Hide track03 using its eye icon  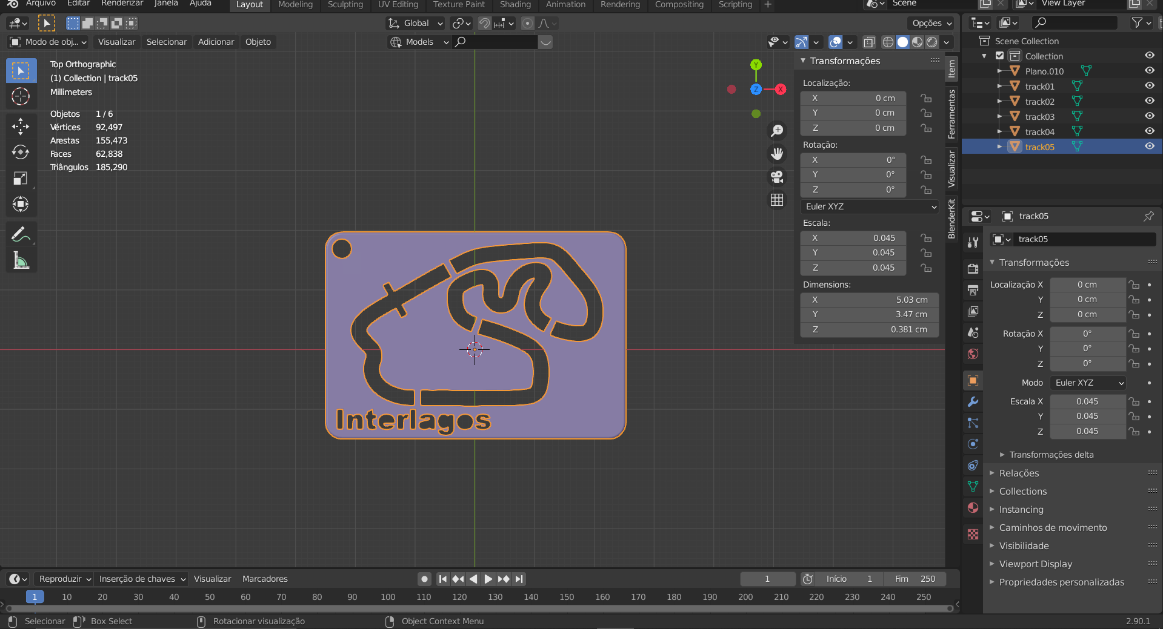(1149, 116)
